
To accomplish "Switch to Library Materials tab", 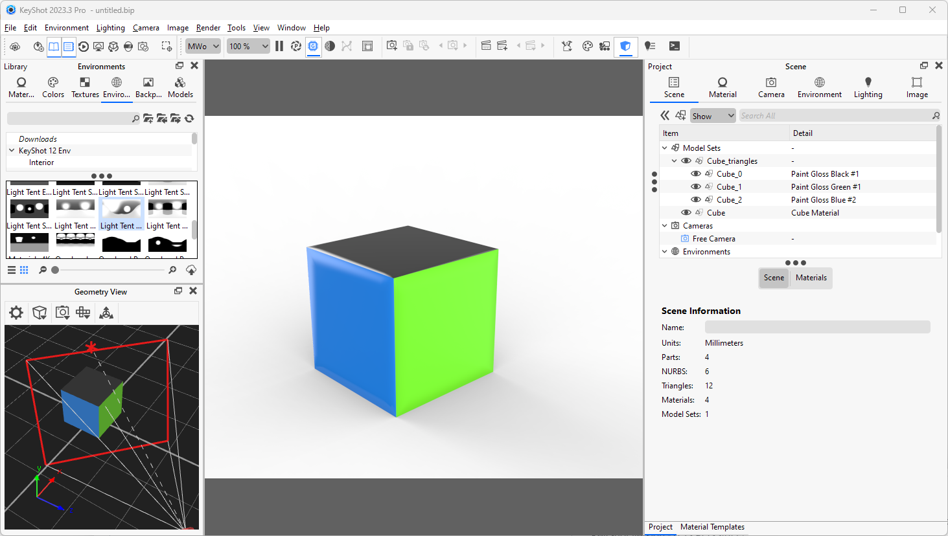I will [x=21, y=88].
